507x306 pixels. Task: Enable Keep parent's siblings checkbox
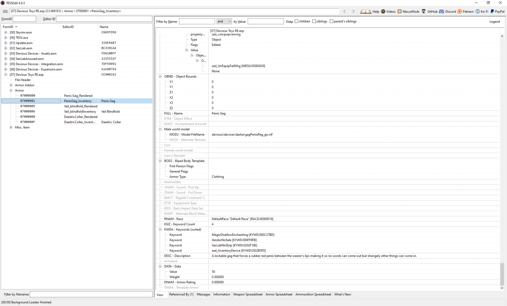coord(331,21)
